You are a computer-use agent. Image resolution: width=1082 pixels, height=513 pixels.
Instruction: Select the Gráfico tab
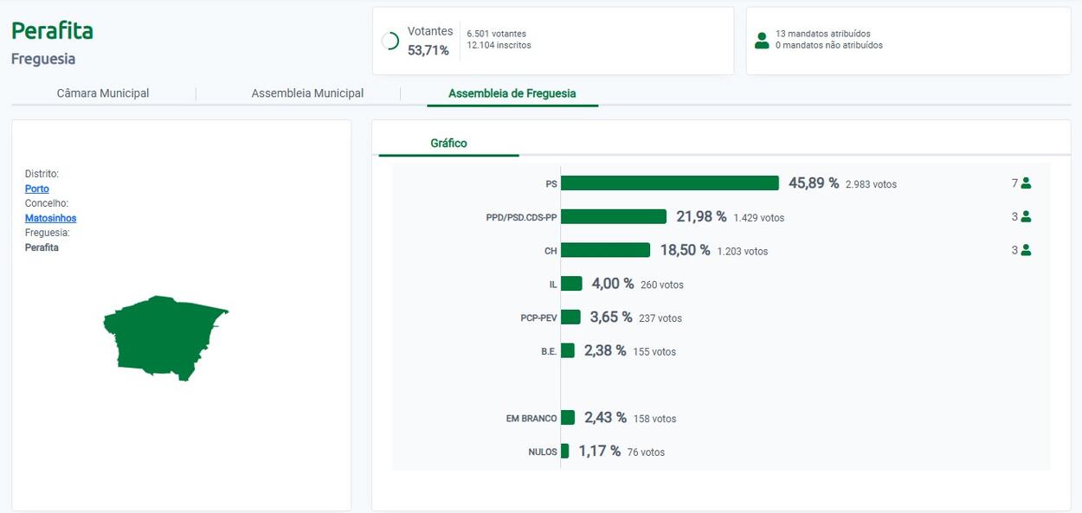pyautogui.click(x=448, y=144)
